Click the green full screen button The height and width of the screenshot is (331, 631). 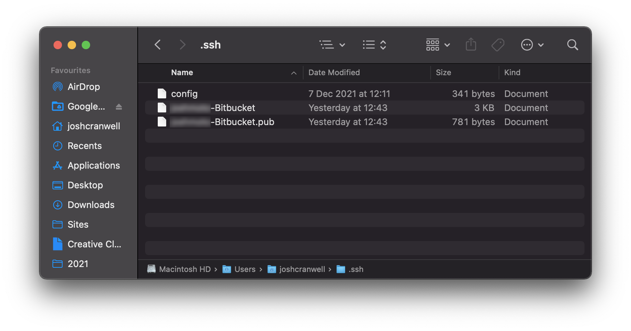(86, 45)
